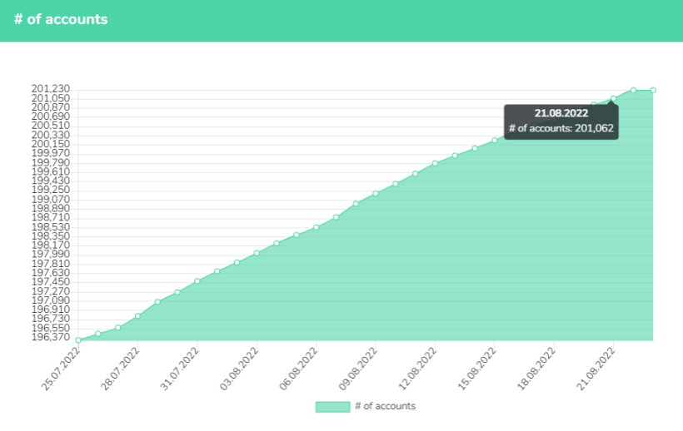Toggle the '# of accounts' legend label
The image size is (683, 431).
(x=385, y=407)
